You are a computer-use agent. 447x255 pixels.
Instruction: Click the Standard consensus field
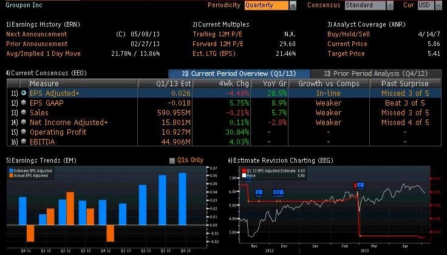point(365,5)
